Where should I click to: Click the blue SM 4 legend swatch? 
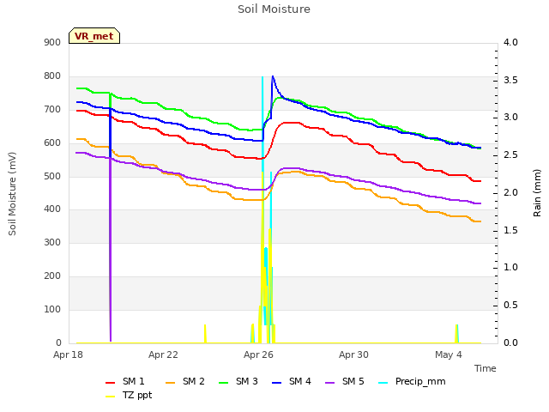coord(276,383)
